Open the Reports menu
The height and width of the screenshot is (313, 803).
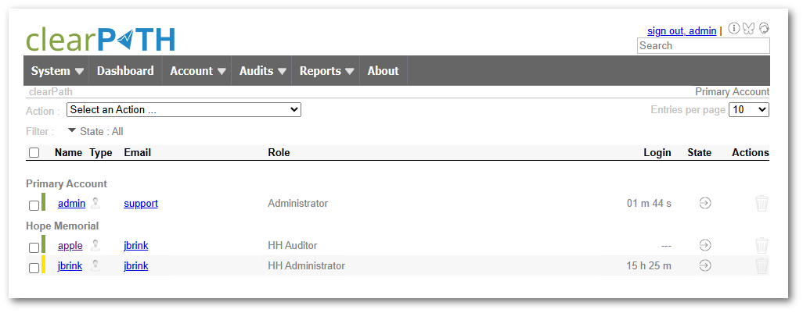(326, 71)
